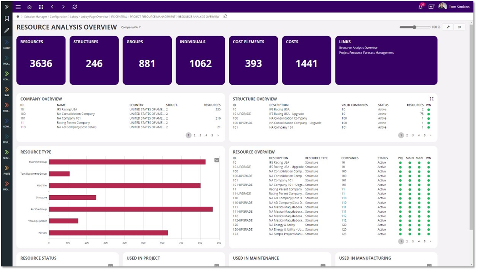Open the hamburger navigation menu
This screenshot has width=477, height=270.
tap(18, 7)
